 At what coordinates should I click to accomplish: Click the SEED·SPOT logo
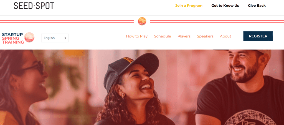[34, 6]
